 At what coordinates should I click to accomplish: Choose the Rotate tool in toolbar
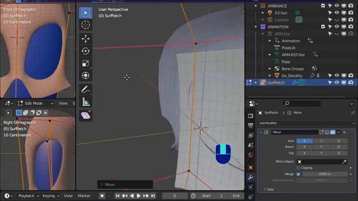click(86, 51)
